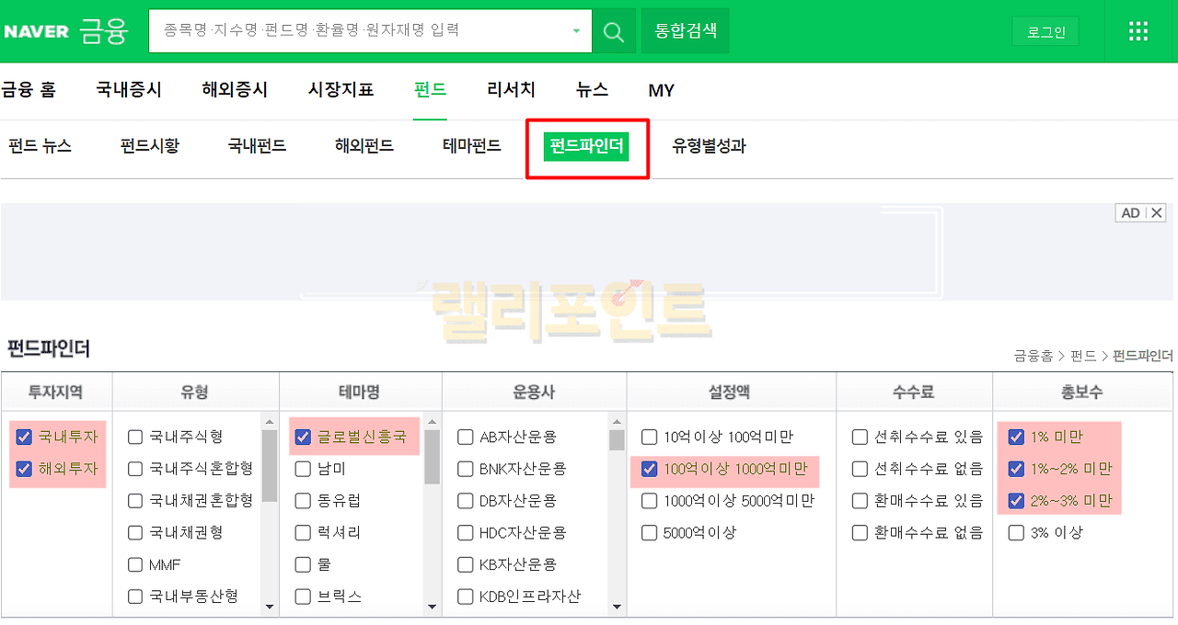Tick the 5000억이상 checkbox

tap(650, 532)
